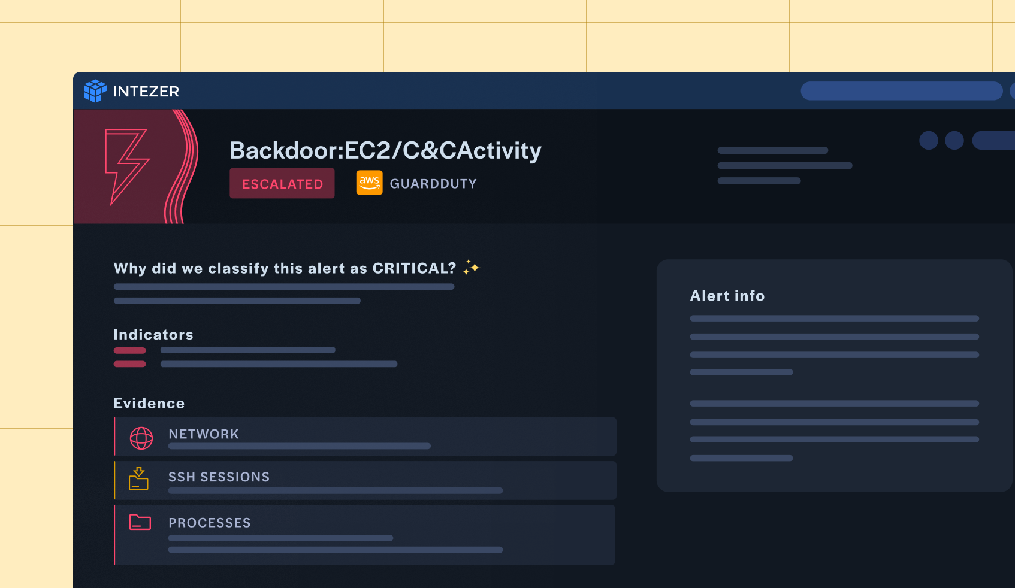Click the first round button in alert header
Viewport: 1015px width, 588px height.
[928, 140]
